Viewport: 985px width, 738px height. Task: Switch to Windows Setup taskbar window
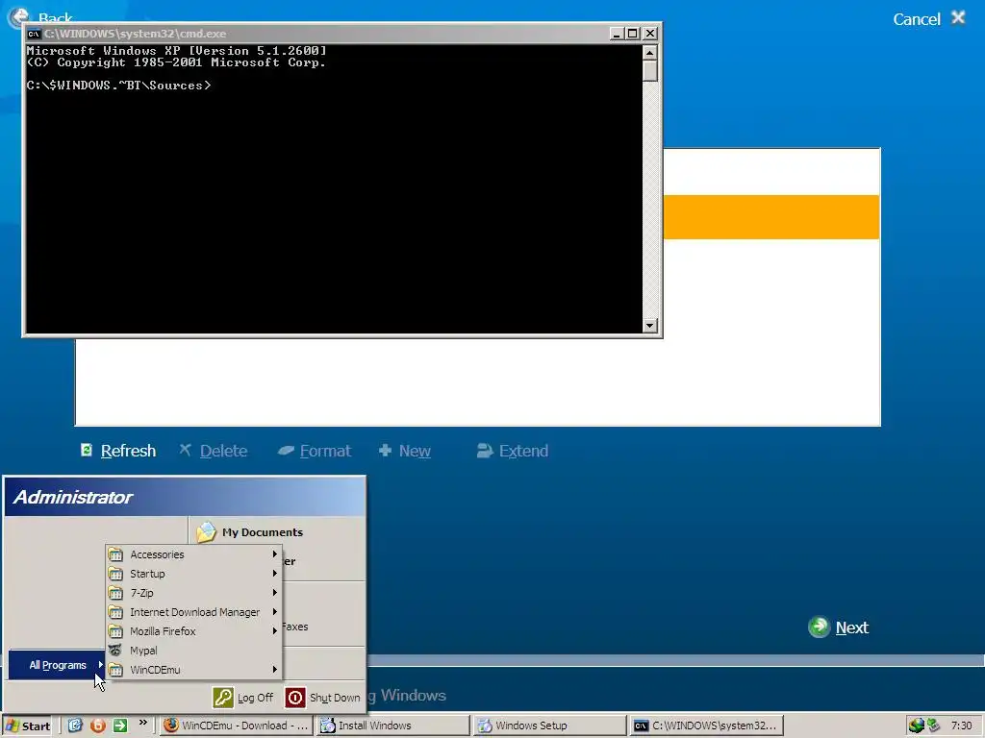click(x=549, y=726)
